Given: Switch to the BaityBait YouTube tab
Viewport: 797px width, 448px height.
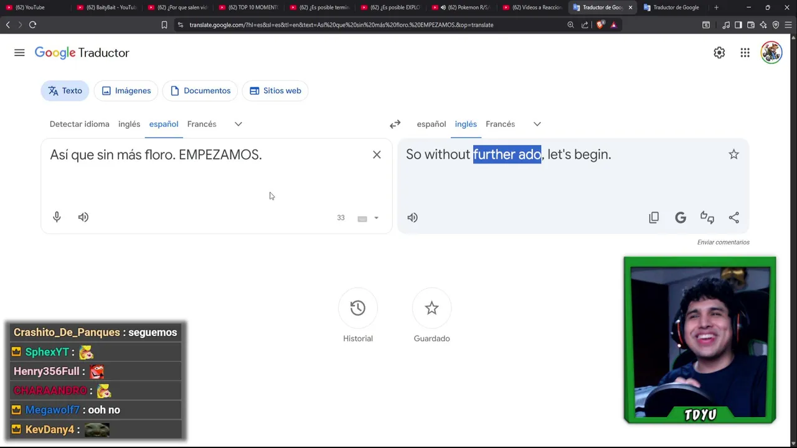Looking at the screenshot, I should pos(106,7).
